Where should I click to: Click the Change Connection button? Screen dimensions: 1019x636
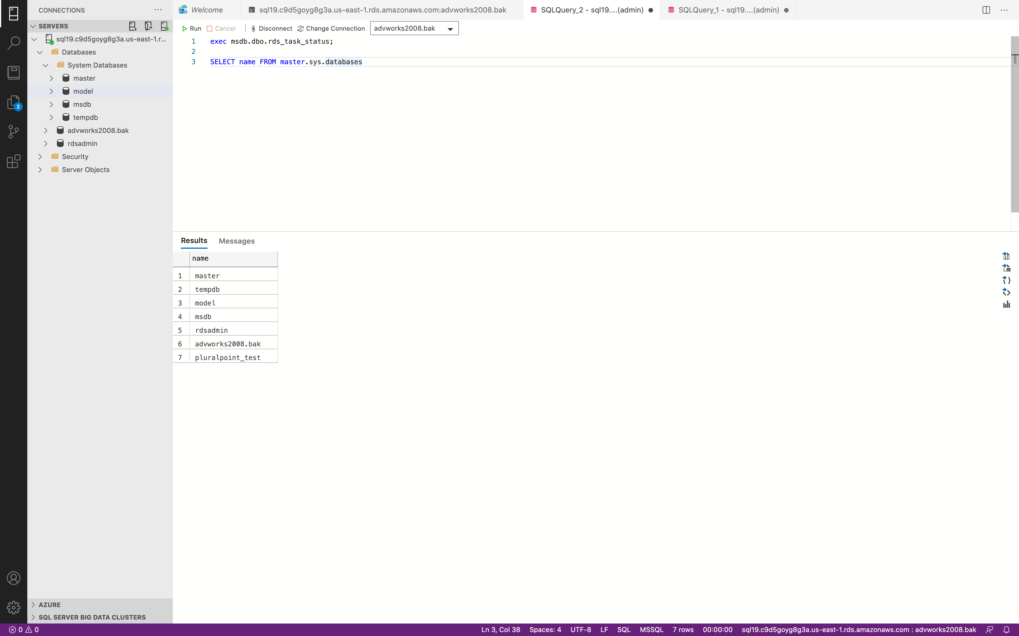tap(331, 29)
